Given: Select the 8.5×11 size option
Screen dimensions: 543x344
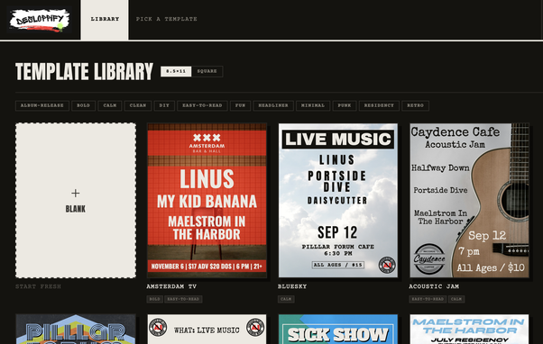Looking at the screenshot, I should (x=176, y=71).
